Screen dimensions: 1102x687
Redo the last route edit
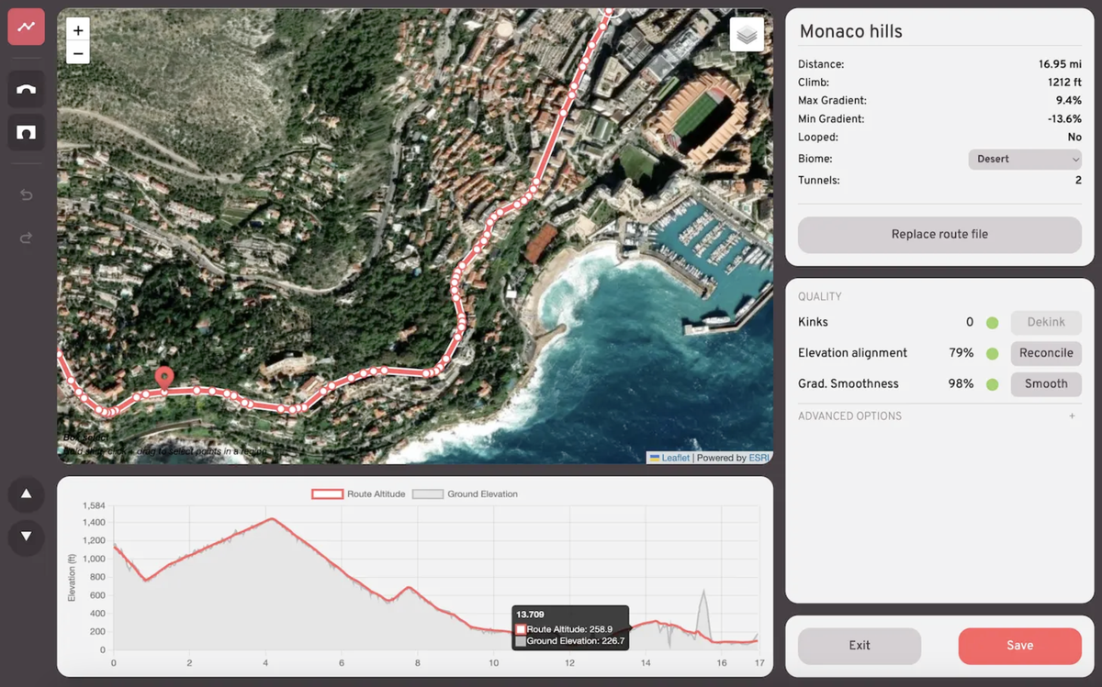click(26, 238)
